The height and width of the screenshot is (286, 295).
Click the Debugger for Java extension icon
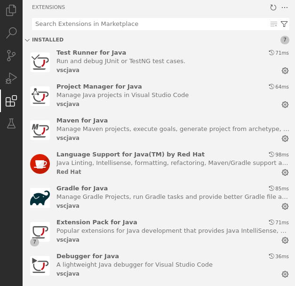point(40,266)
